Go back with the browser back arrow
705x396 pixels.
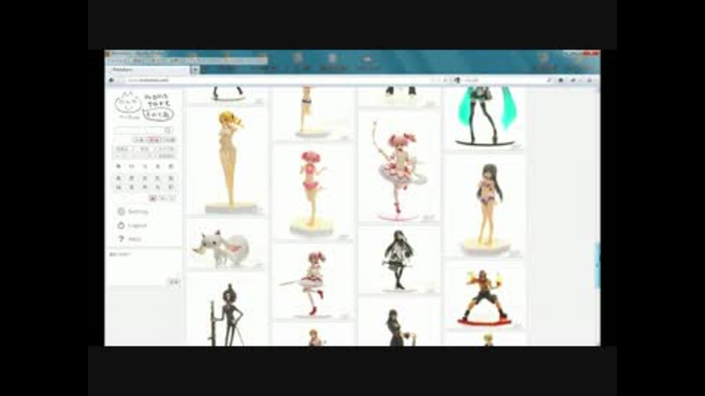[112, 80]
